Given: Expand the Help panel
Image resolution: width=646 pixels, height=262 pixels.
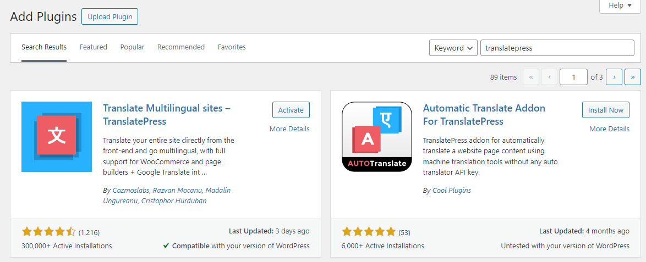Looking at the screenshot, I should [621, 5].
